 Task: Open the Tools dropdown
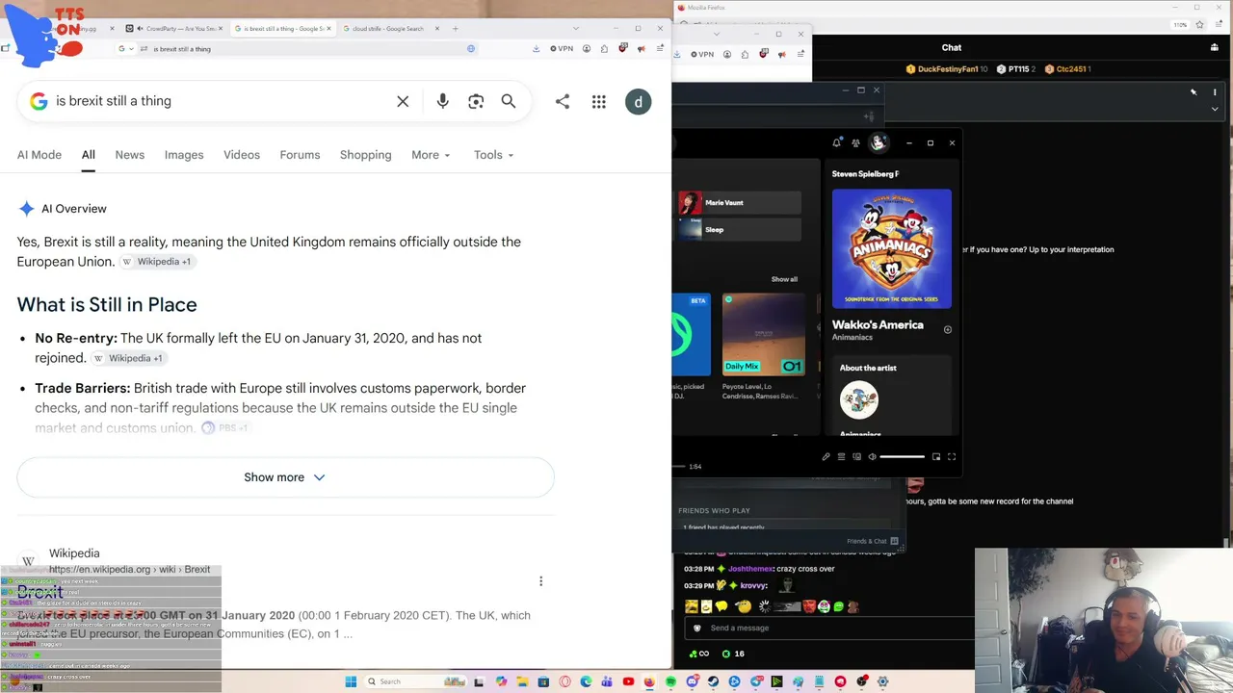point(493,155)
